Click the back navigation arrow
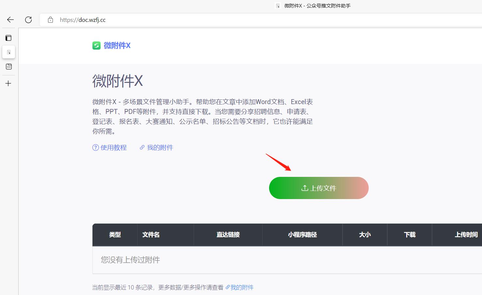The image size is (482, 295). 10,20
